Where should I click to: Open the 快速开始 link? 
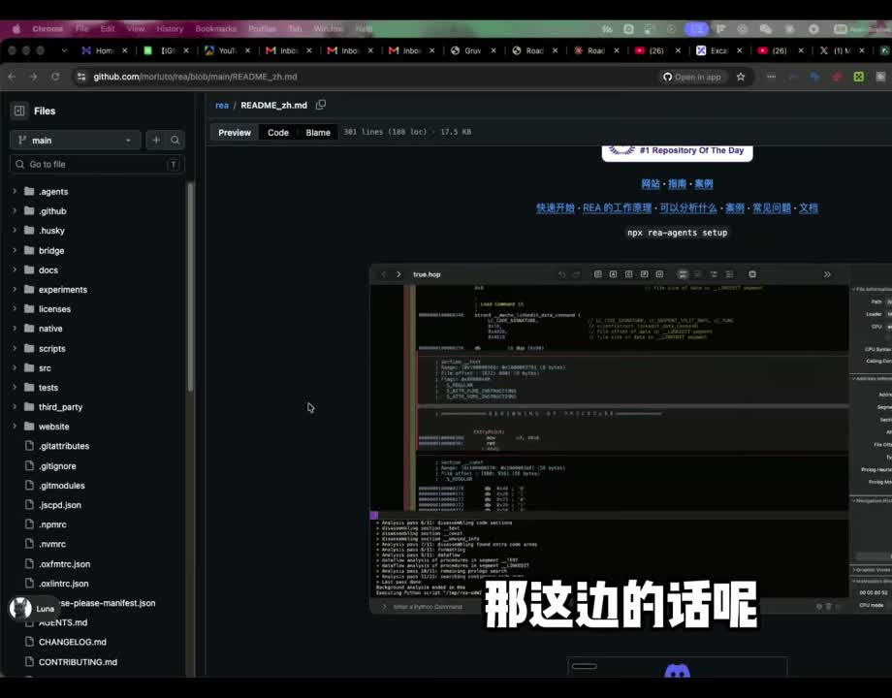tap(556, 207)
